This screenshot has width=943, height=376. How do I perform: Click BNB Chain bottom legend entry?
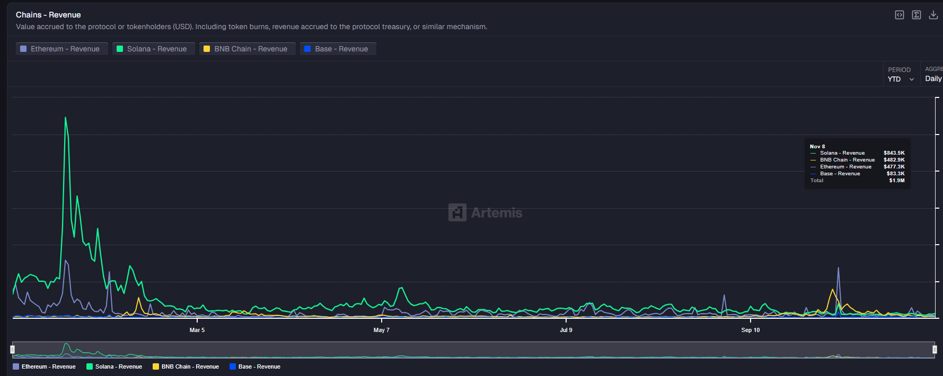tap(186, 366)
